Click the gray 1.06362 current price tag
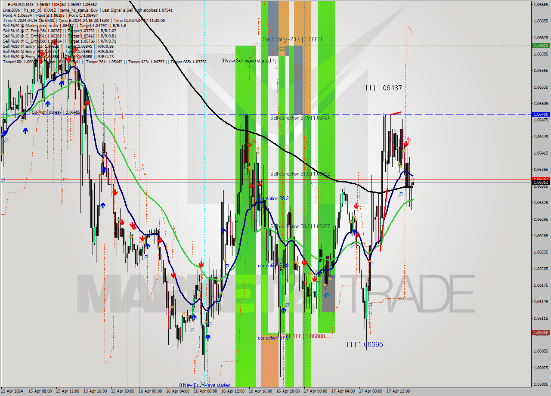Viewport: 551px width, 396px height. pos(541,183)
